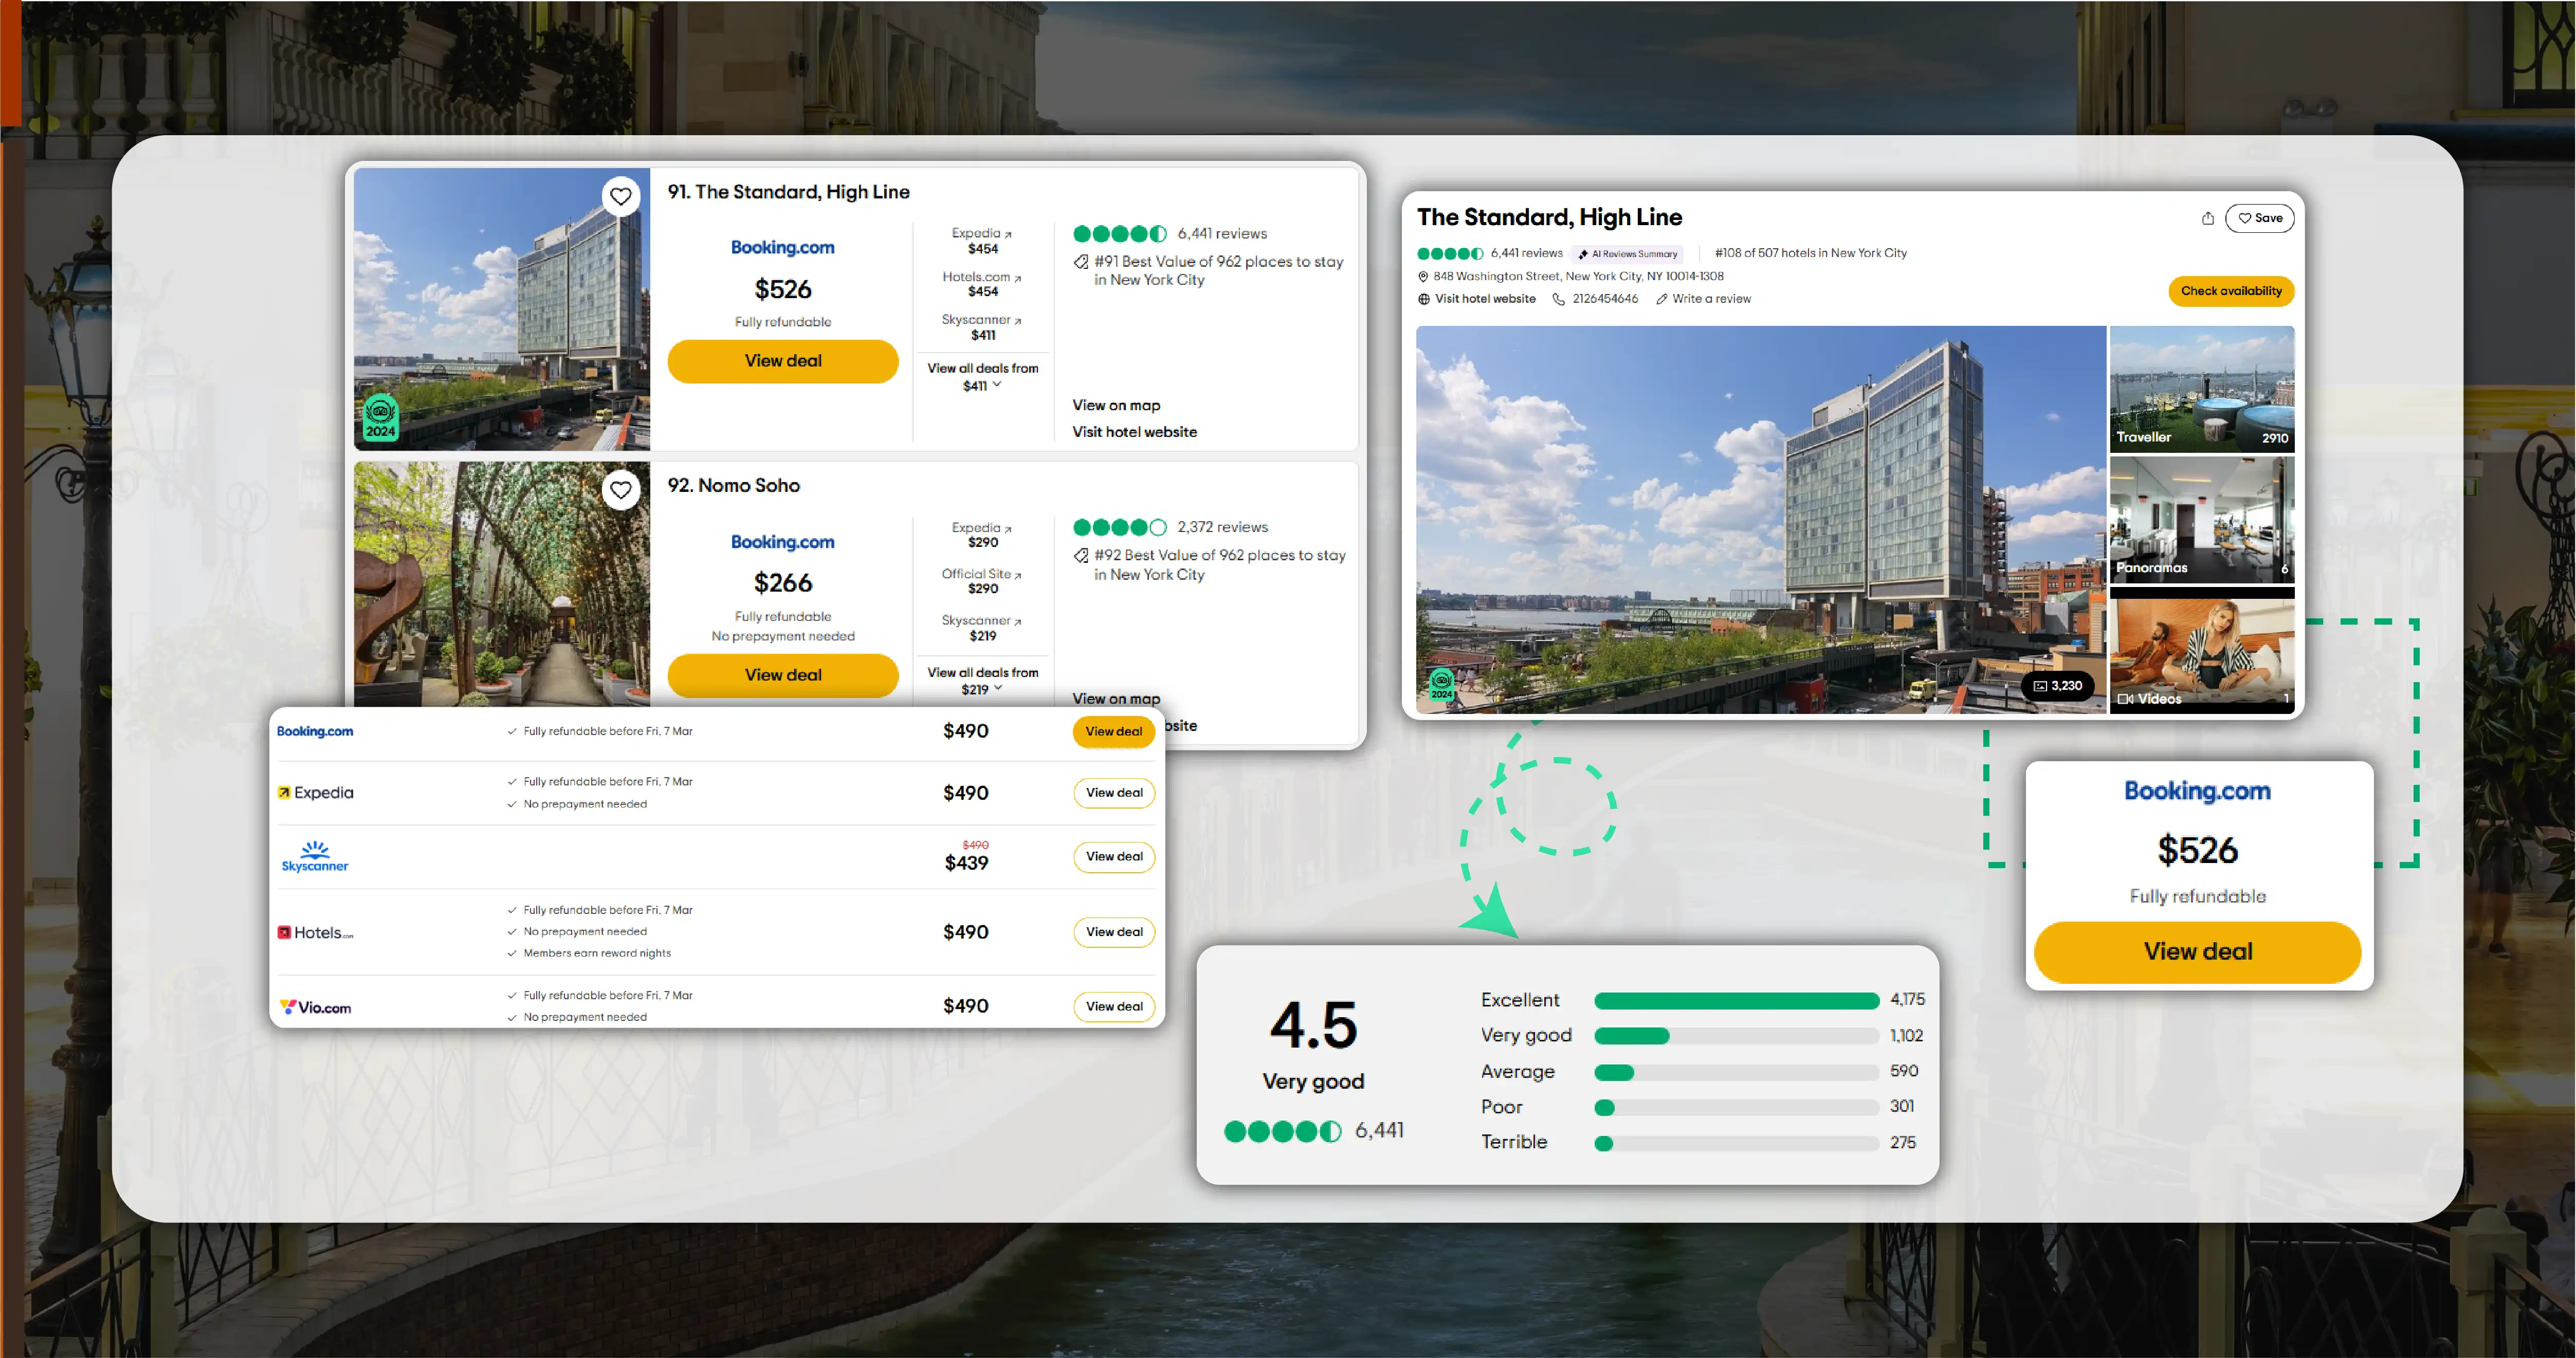Open the Traveller photos thumbnail
This screenshot has height=1358, width=2576.
tap(2202, 389)
